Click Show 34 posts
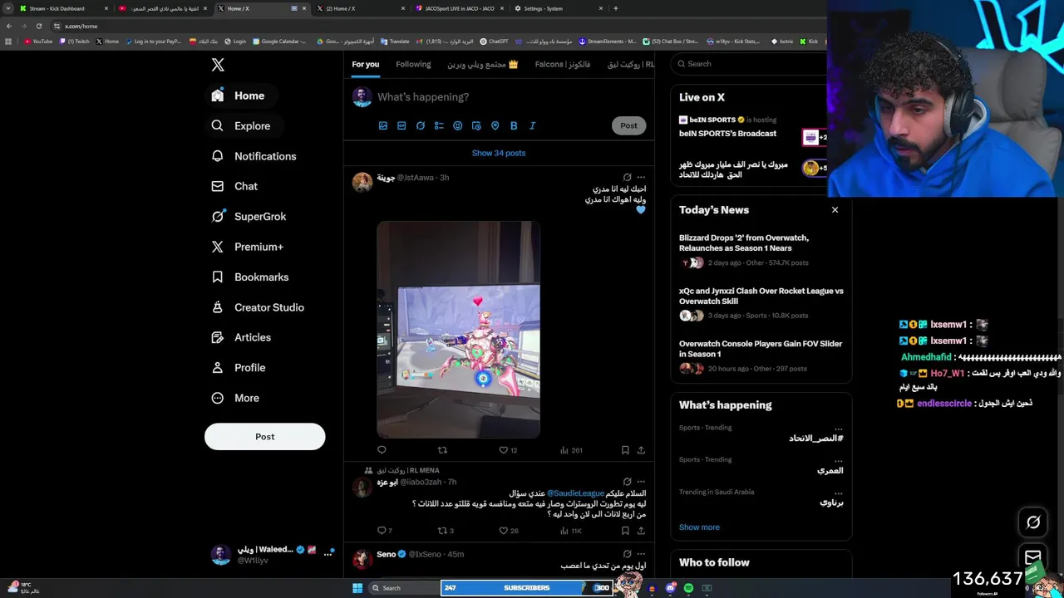This screenshot has height=598, width=1064. (499, 153)
